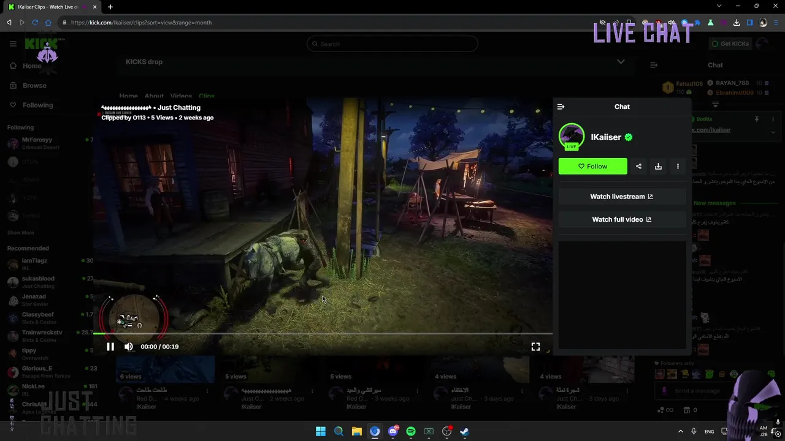Open Watch livestream link
Screen dimensions: 785x441
pos(622,197)
